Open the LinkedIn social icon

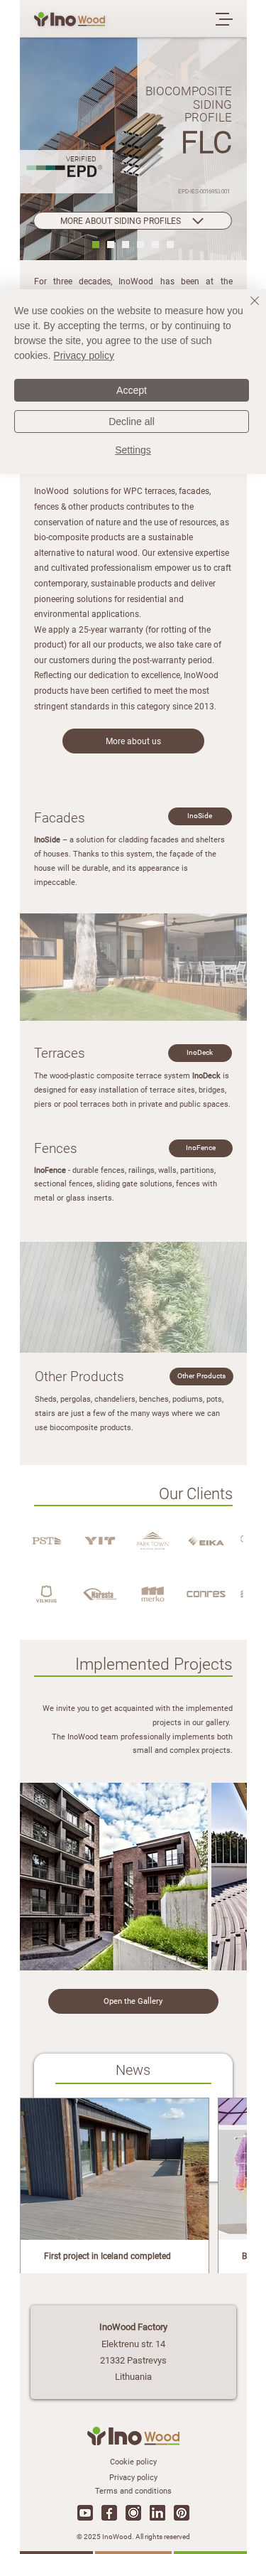coord(157,2511)
